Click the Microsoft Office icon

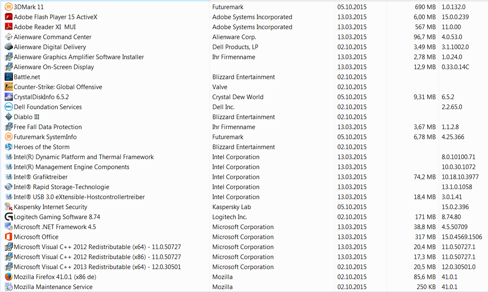click(8, 237)
